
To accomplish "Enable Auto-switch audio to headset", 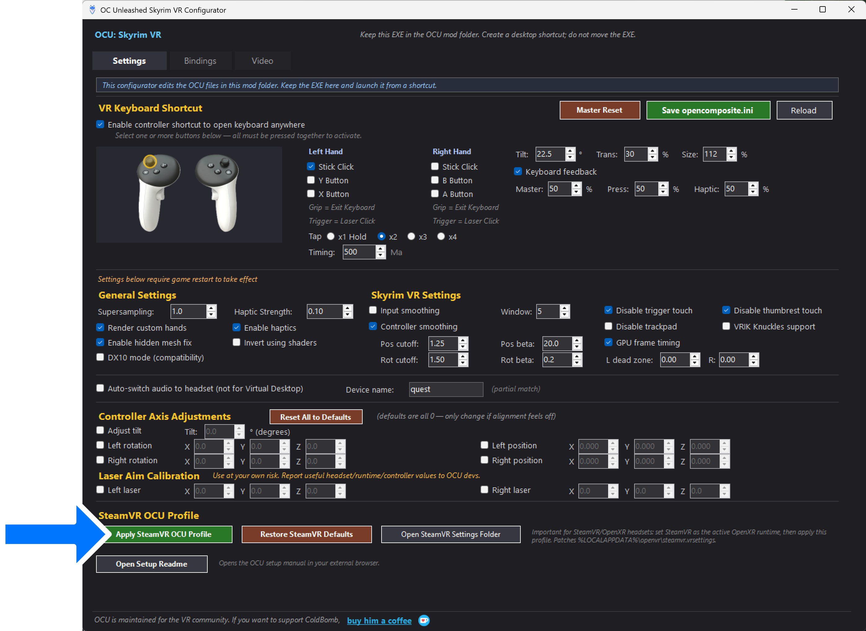I will 100,389.
